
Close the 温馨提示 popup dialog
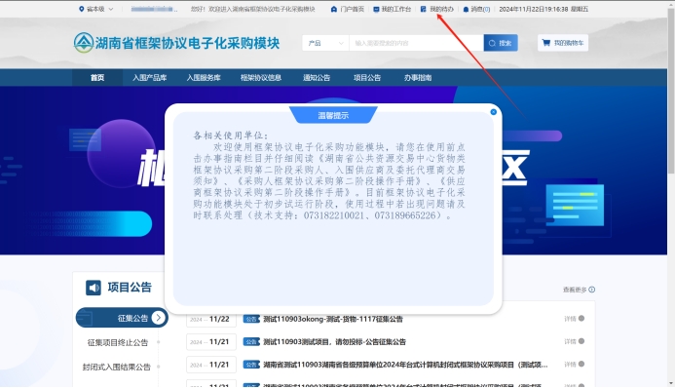493,112
